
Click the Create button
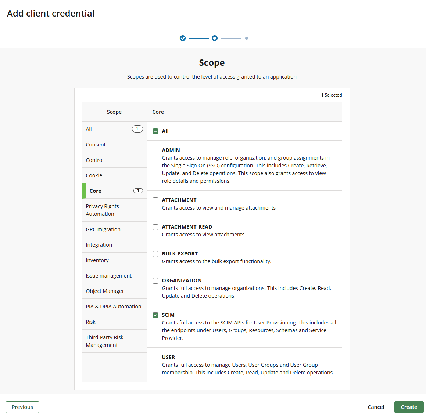click(409, 407)
